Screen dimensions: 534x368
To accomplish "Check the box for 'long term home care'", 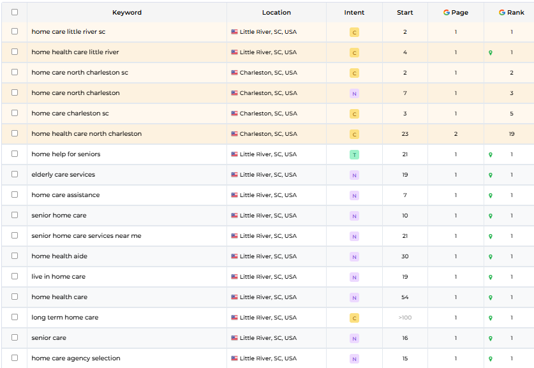I will [x=15, y=317].
